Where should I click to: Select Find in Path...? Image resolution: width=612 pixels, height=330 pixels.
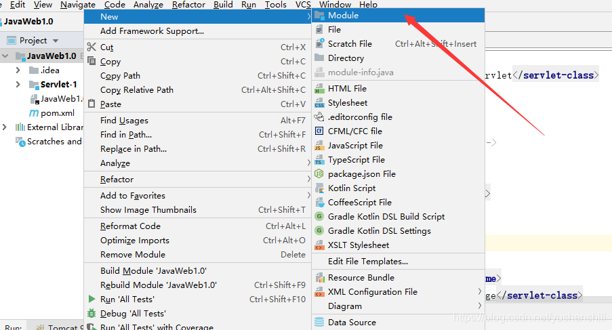[197, 135]
